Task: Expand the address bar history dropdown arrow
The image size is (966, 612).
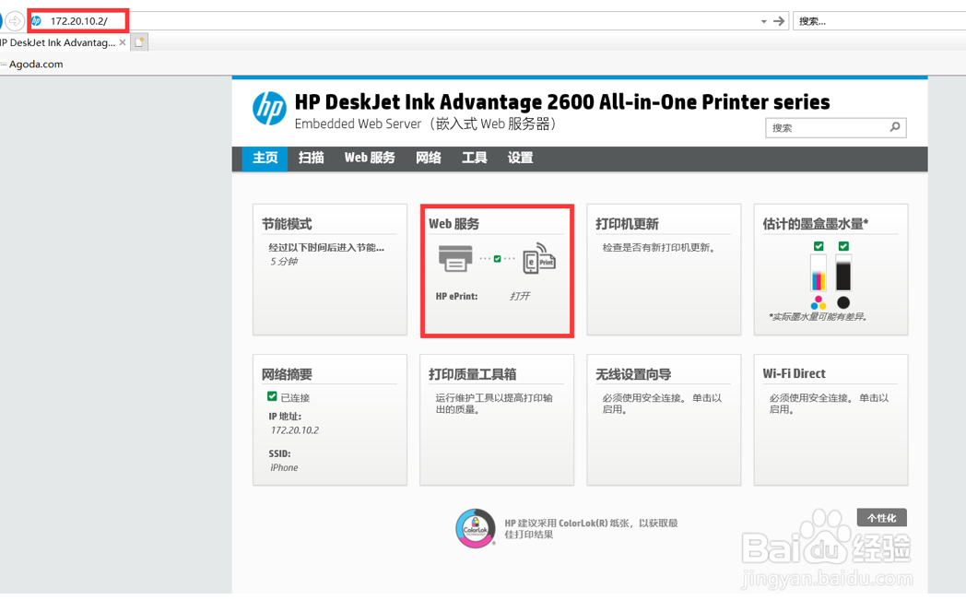Action: tap(763, 20)
